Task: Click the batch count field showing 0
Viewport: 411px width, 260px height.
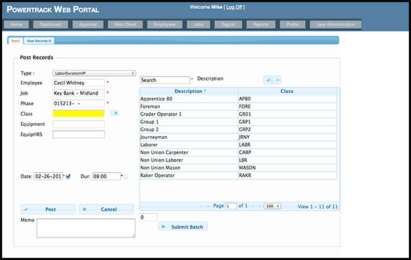Action: tap(149, 218)
